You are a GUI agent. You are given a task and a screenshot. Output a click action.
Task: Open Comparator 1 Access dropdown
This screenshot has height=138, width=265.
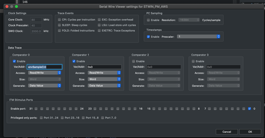click(x=104, y=73)
